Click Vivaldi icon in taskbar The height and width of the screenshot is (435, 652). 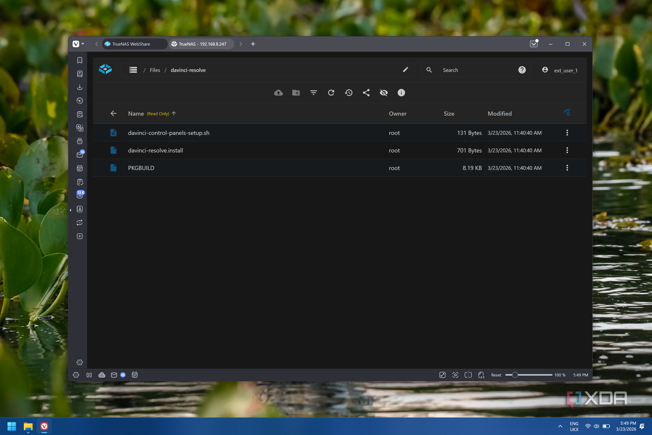pos(44,426)
